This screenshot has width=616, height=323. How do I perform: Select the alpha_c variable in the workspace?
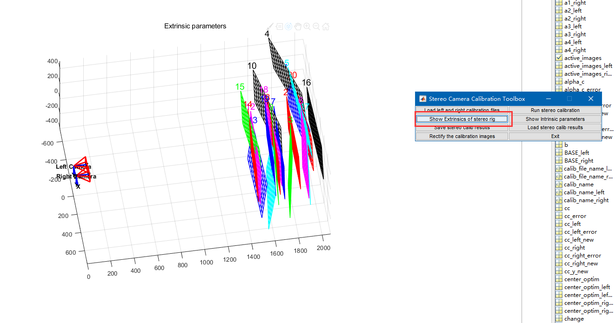[575, 81]
